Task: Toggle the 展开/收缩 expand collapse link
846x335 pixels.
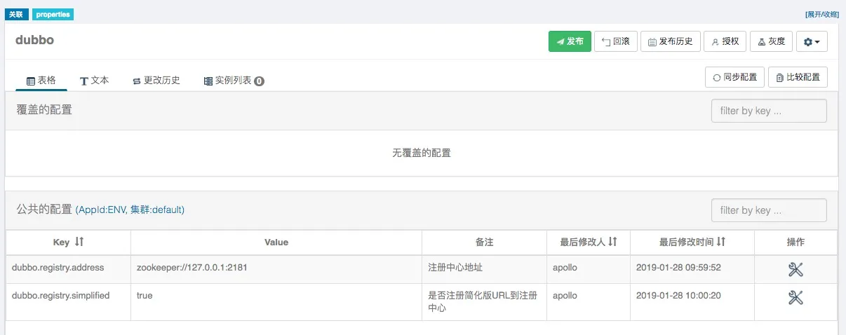Action: pos(821,14)
